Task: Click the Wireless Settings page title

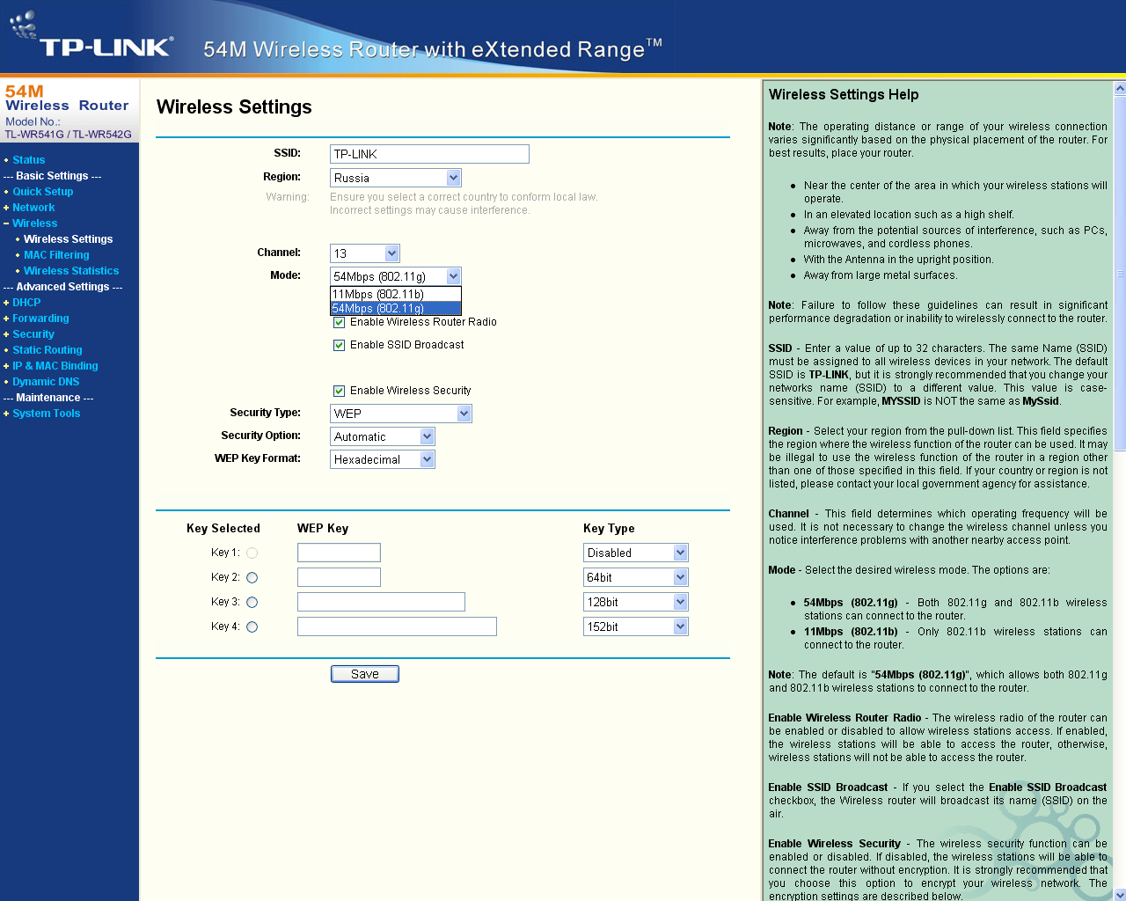Action: 234,107
